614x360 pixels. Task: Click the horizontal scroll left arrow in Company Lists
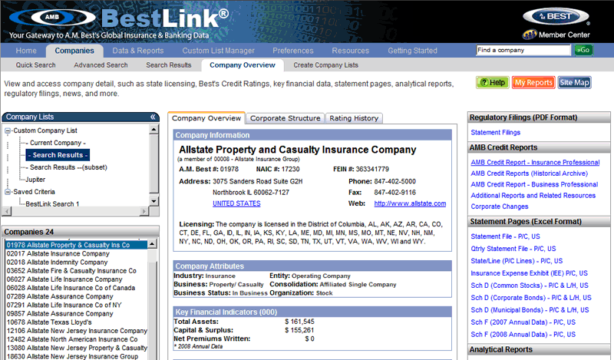[7, 211]
